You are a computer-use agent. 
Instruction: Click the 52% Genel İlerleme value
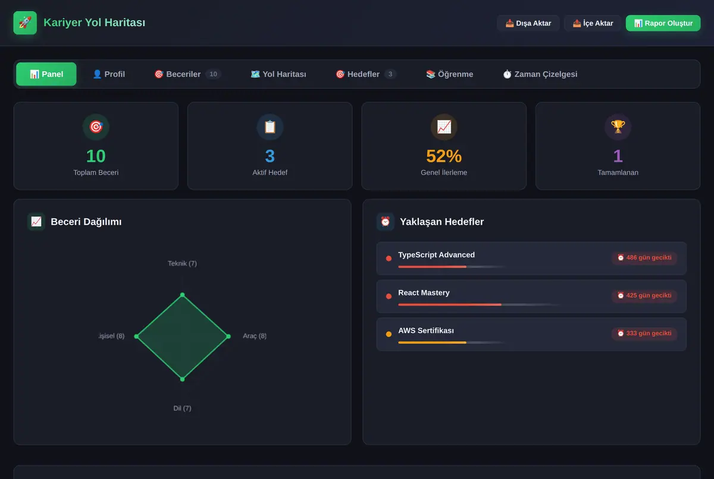(444, 156)
